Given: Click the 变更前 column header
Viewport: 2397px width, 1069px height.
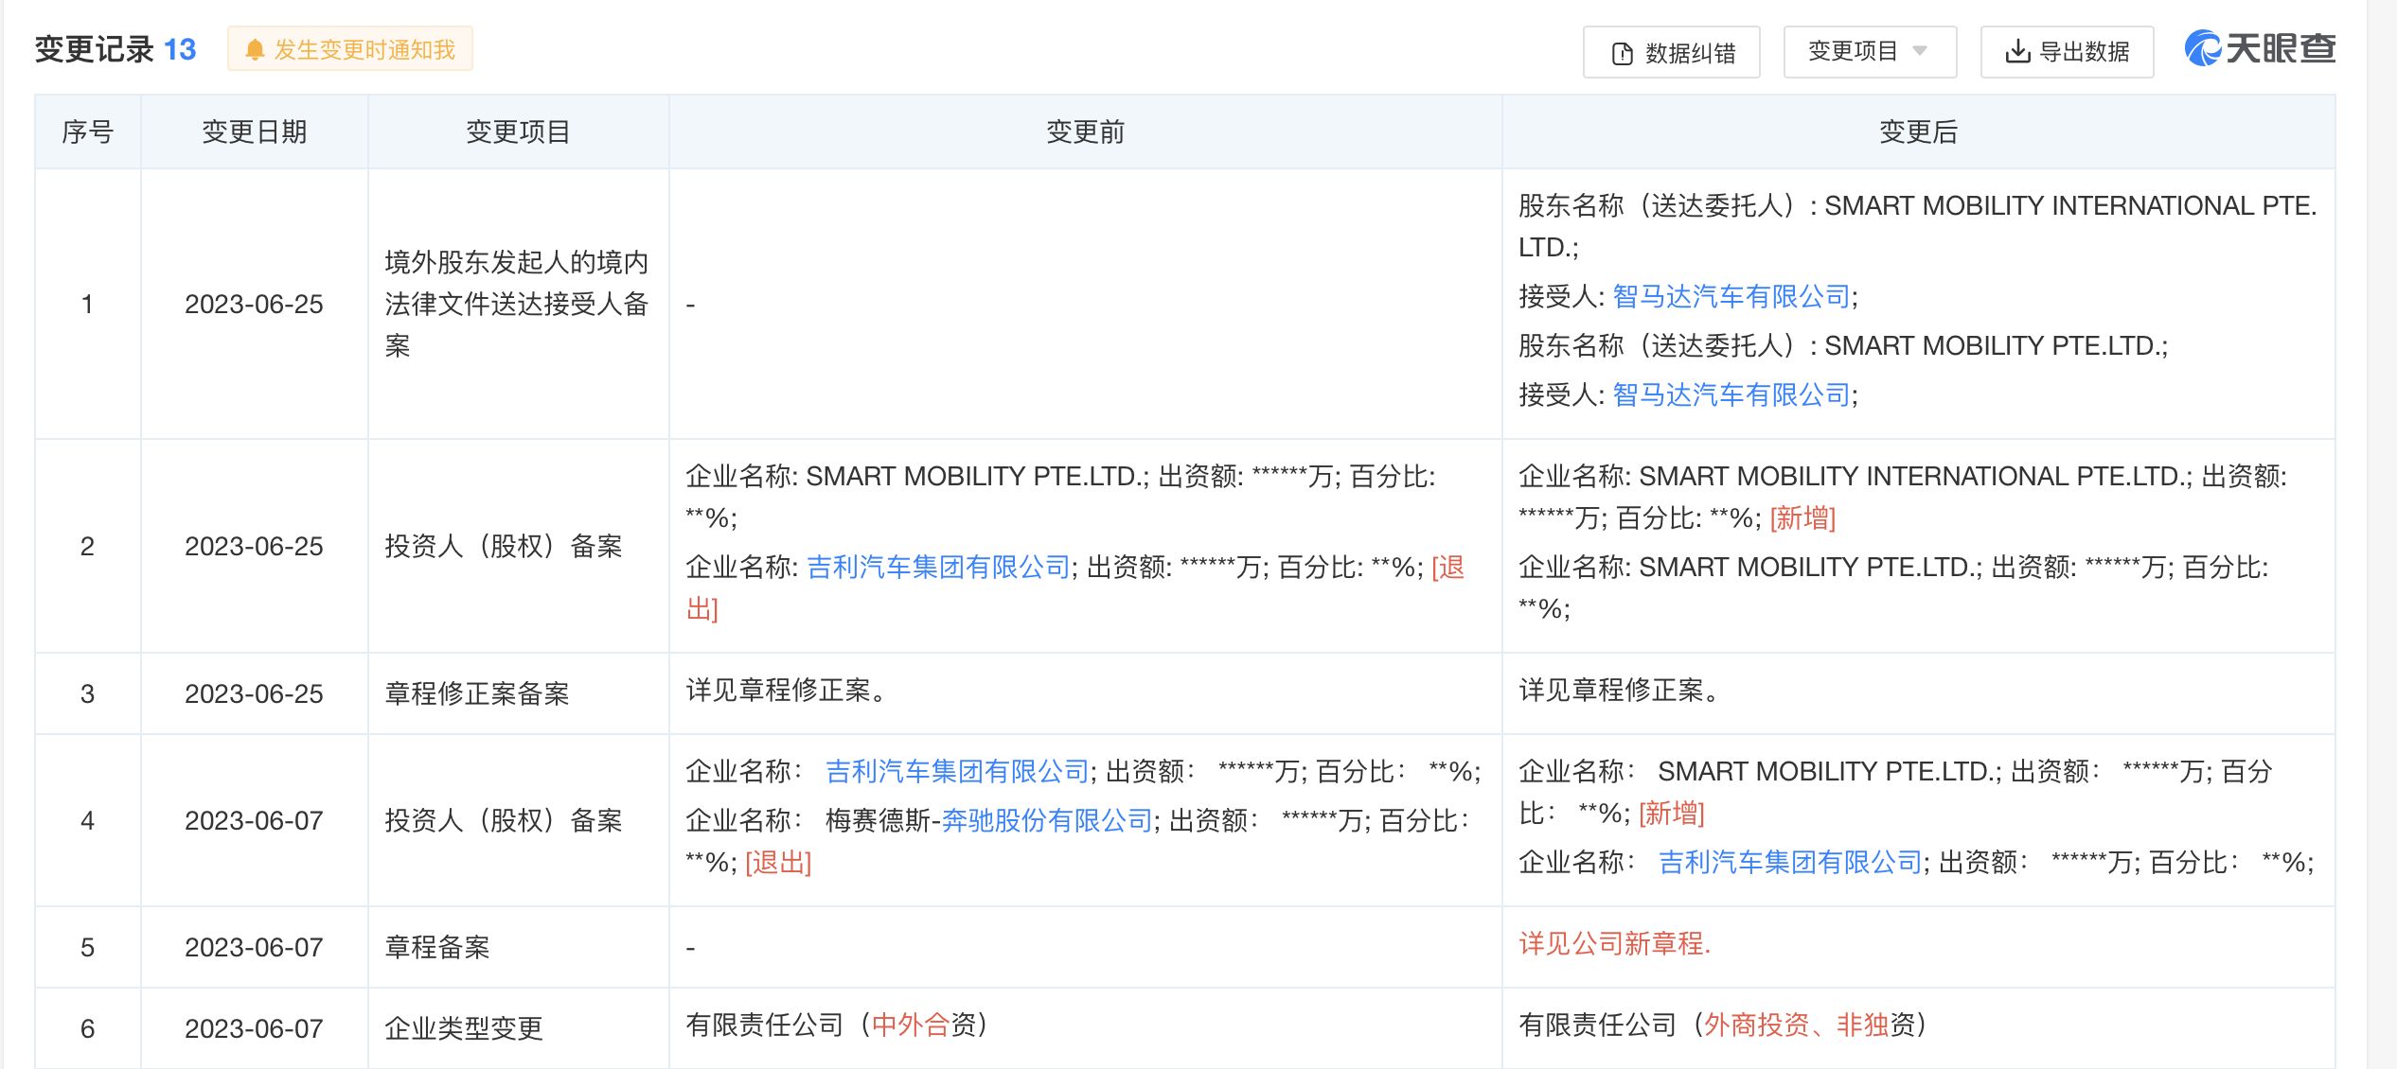Looking at the screenshot, I should [x=1085, y=132].
